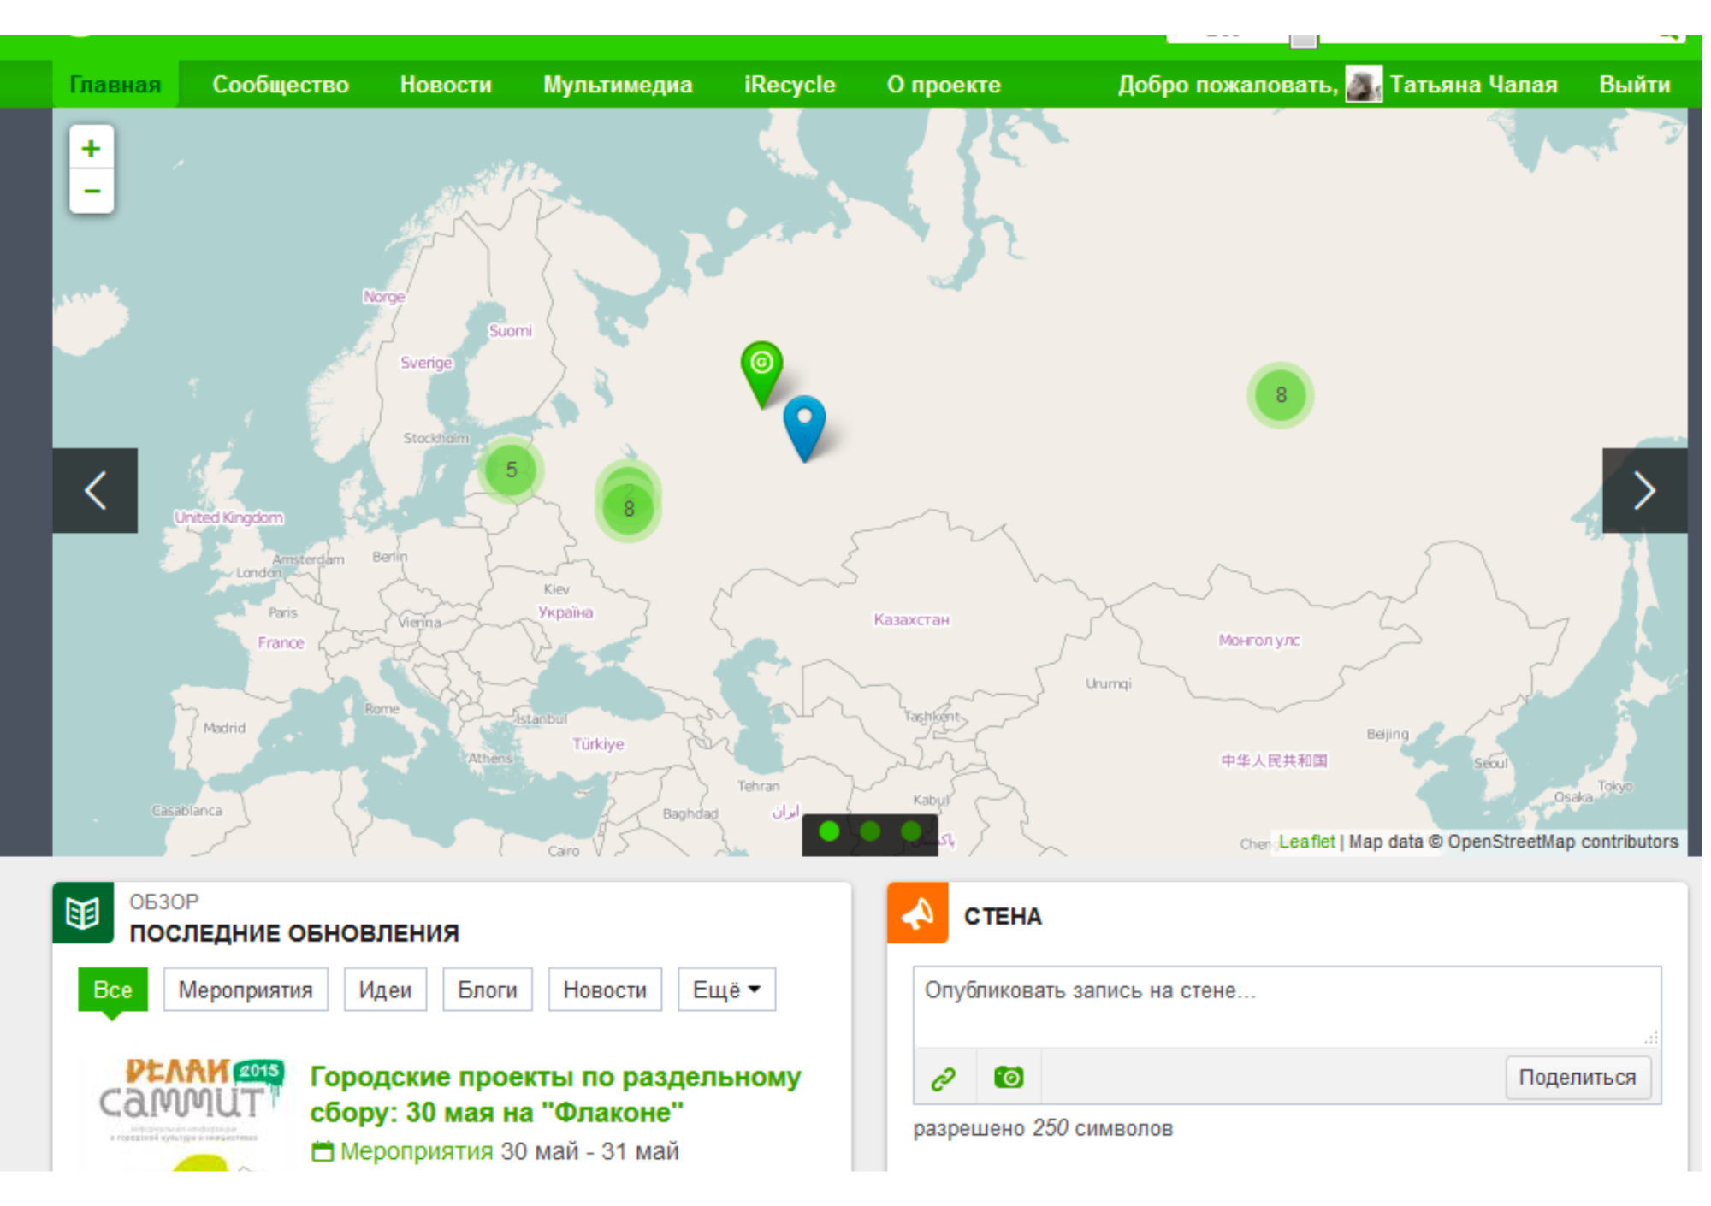This screenshot has width=1711, height=1206.
Task: Select the third slider indicator dot
Action: pos(911,831)
